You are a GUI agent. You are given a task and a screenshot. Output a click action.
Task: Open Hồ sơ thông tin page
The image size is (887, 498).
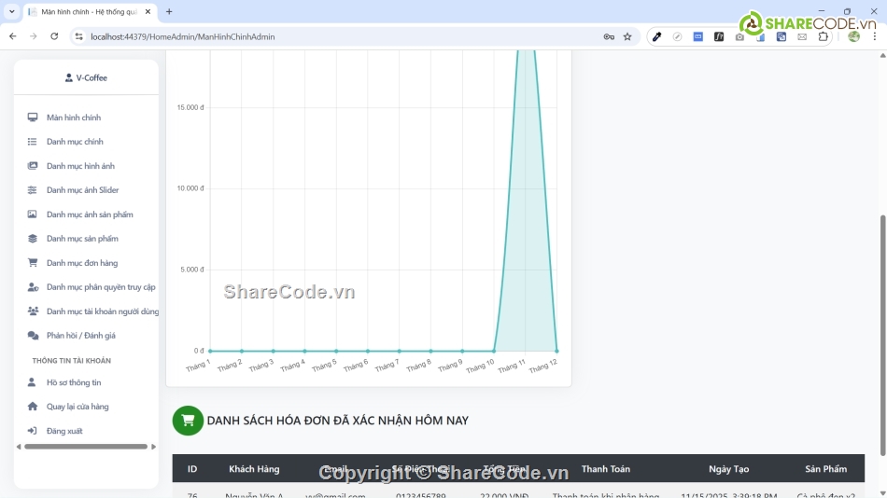[x=74, y=382]
